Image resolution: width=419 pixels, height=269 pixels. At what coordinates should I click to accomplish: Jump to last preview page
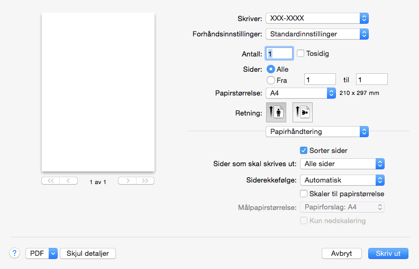tap(145, 180)
